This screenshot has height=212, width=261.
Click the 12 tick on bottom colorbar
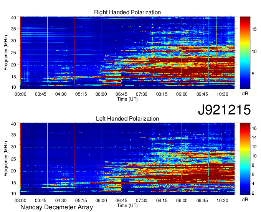(x=254, y=147)
